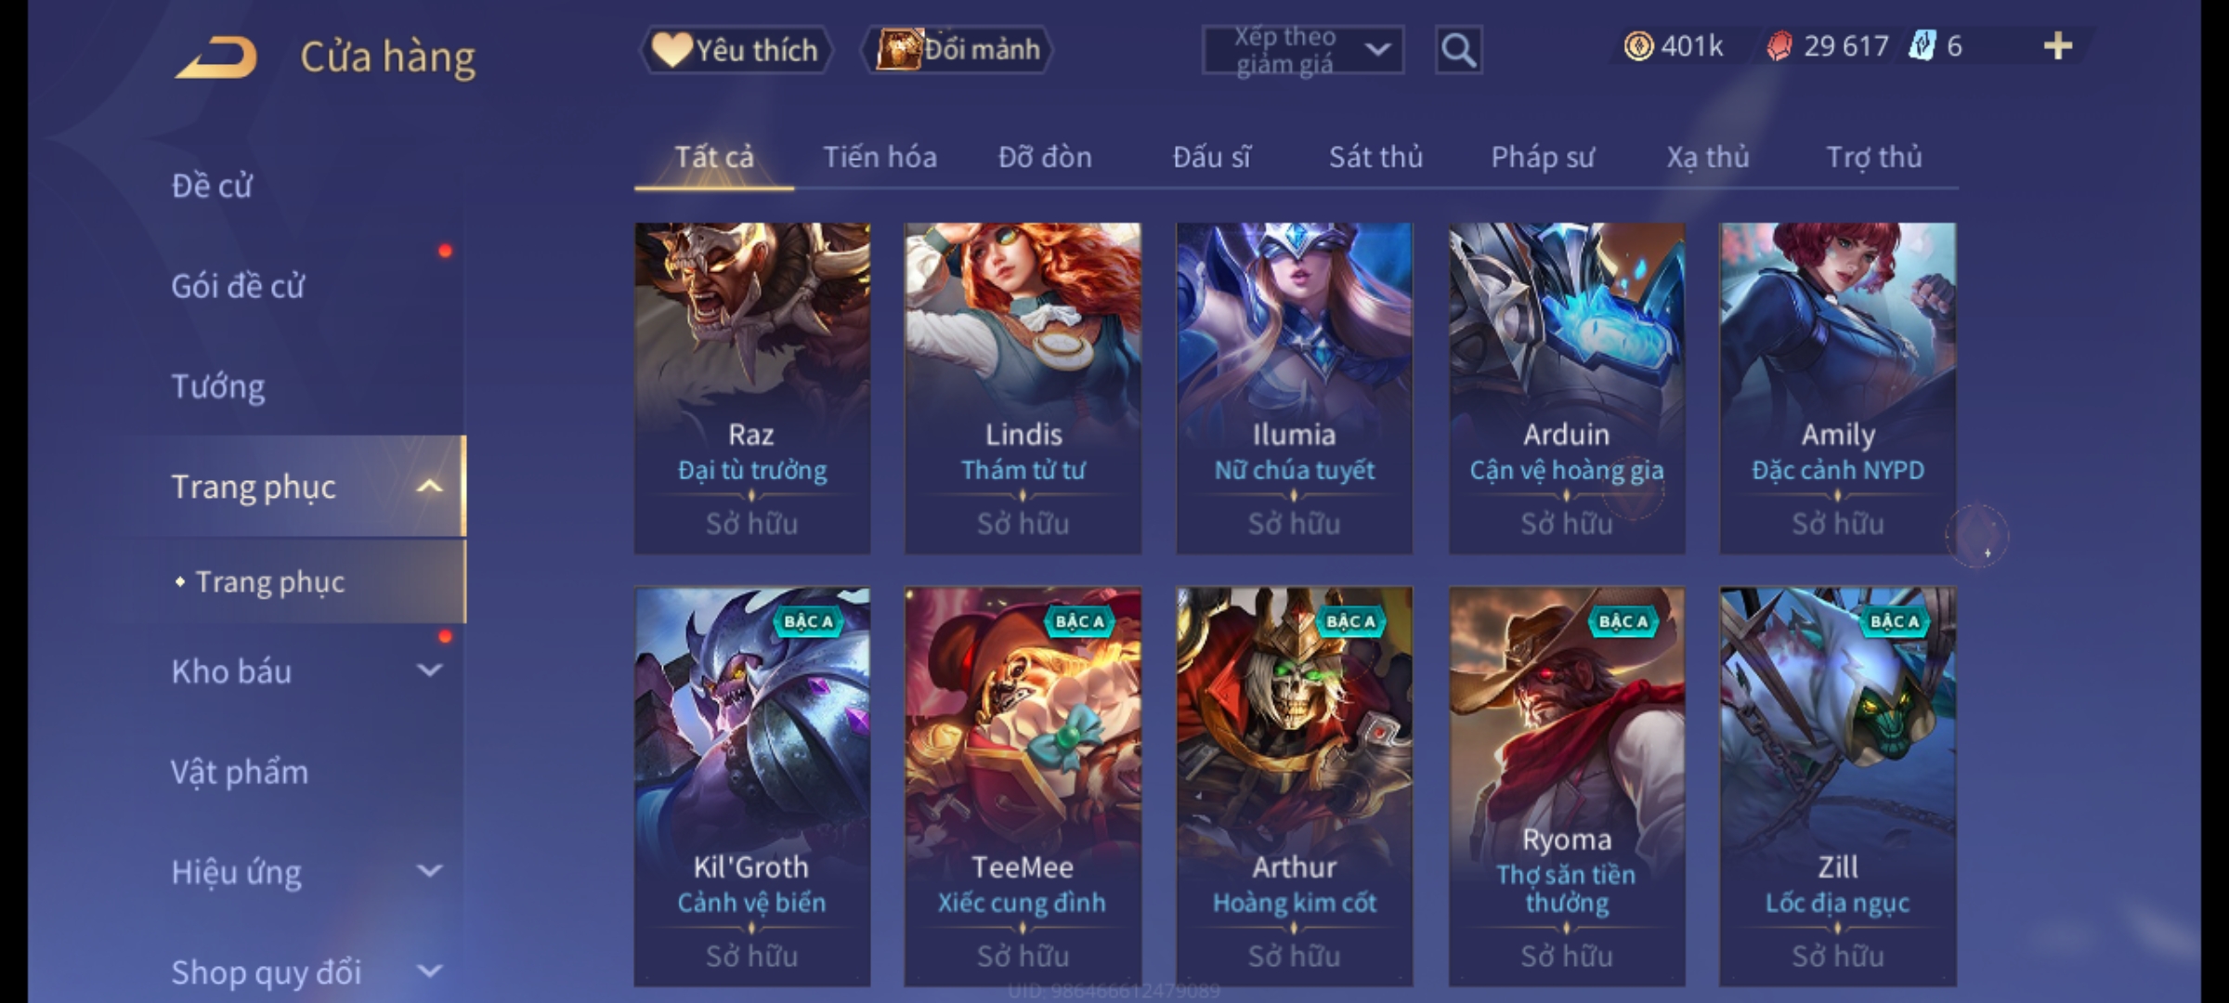Open the Xếp theo giảm giá sort dropdown
Screen dimensions: 2229x1003
click(1302, 50)
